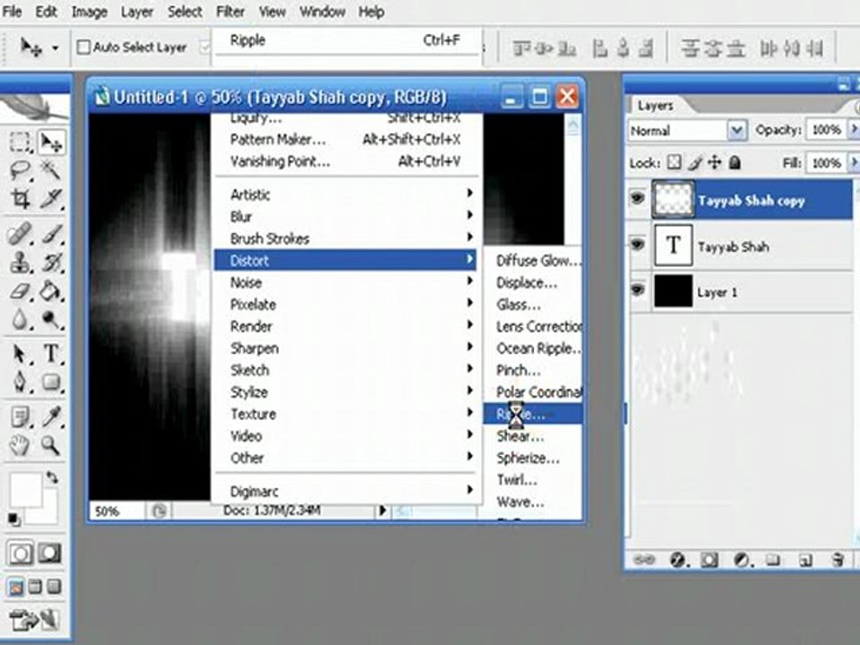Choose Polar Coordinates in Distort submenu

[x=532, y=391]
